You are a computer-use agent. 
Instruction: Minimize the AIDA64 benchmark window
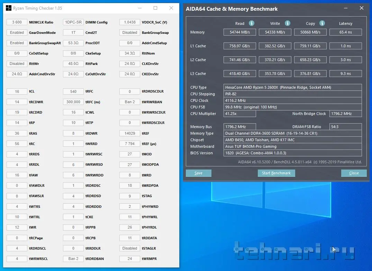(345, 8)
